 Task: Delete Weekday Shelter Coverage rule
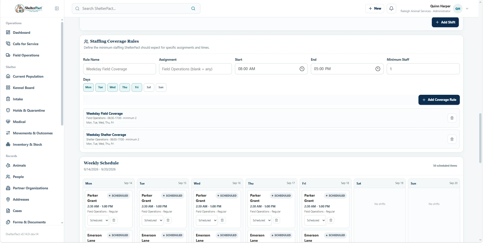pyautogui.click(x=452, y=139)
